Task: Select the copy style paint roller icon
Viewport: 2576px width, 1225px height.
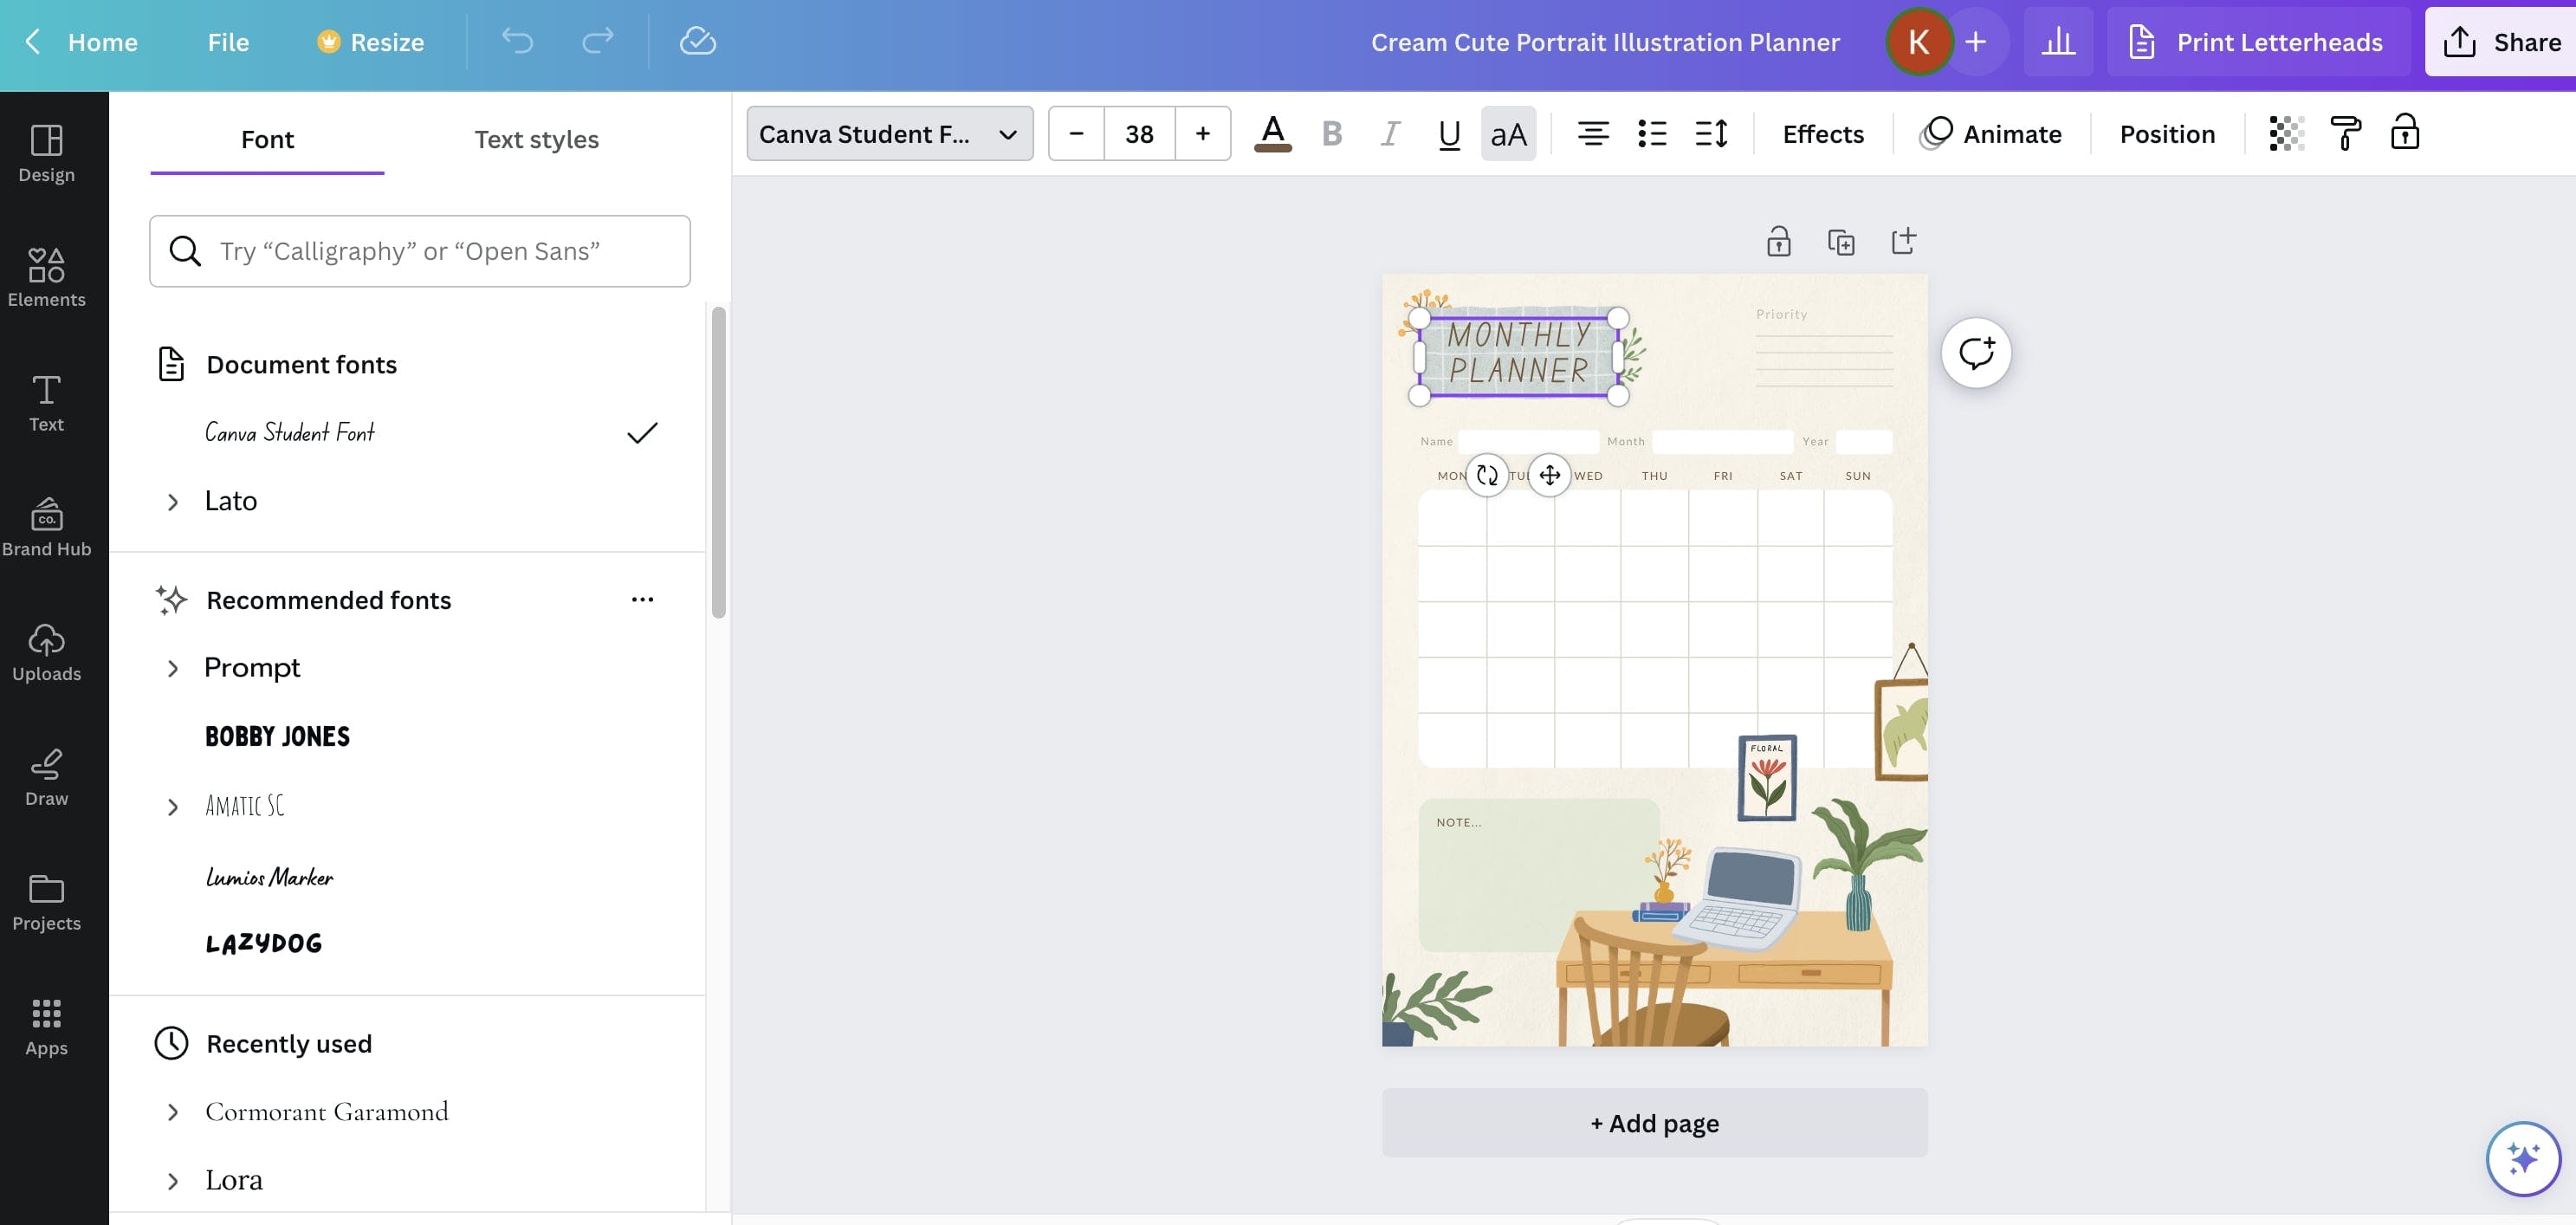Action: click(x=2345, y=132)
